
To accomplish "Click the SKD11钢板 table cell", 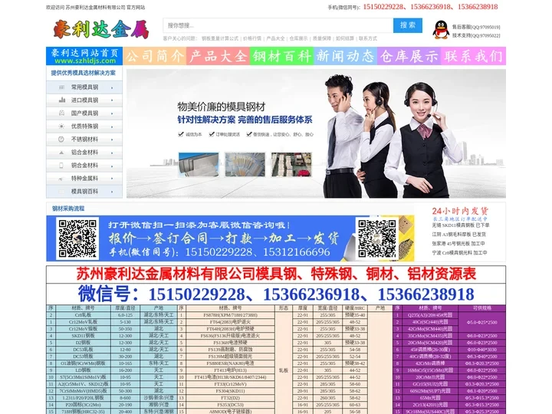I will coord(84,336).
